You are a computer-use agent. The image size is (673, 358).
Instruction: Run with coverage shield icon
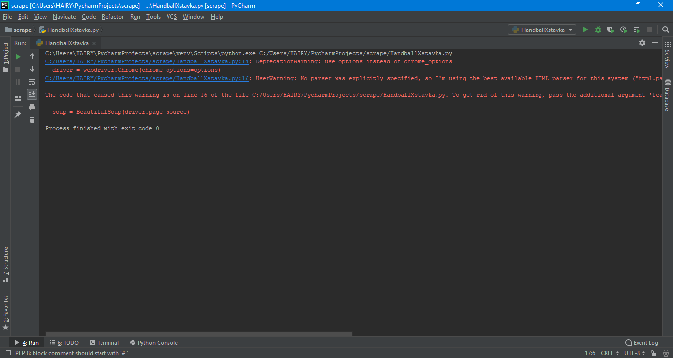[x=610, y=30]
